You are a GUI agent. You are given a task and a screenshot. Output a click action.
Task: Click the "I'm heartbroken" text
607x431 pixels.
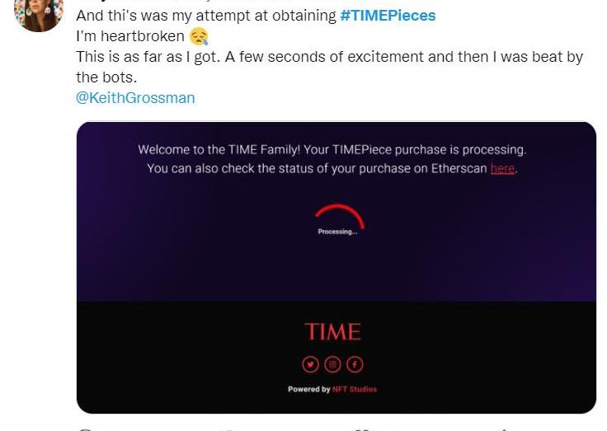click(x=130, y=36)
